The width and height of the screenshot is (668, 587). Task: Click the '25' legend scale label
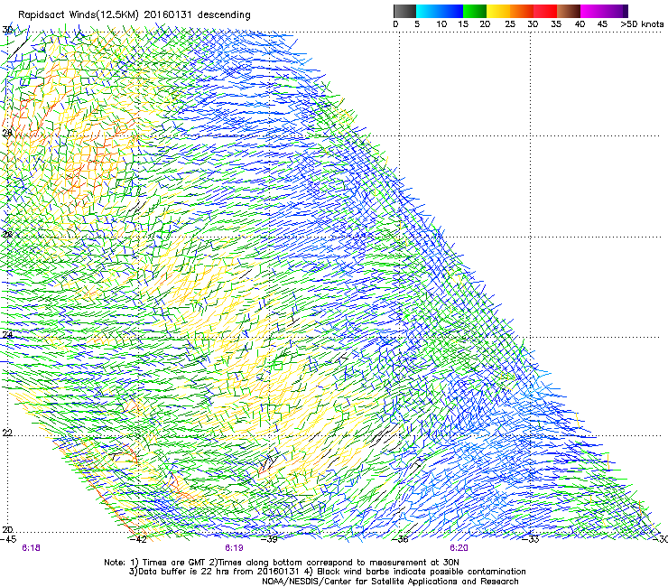[x=510, y=24]
